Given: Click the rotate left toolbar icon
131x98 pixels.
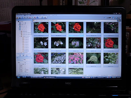Looking at the screenshot, I should tap(25, 18).
